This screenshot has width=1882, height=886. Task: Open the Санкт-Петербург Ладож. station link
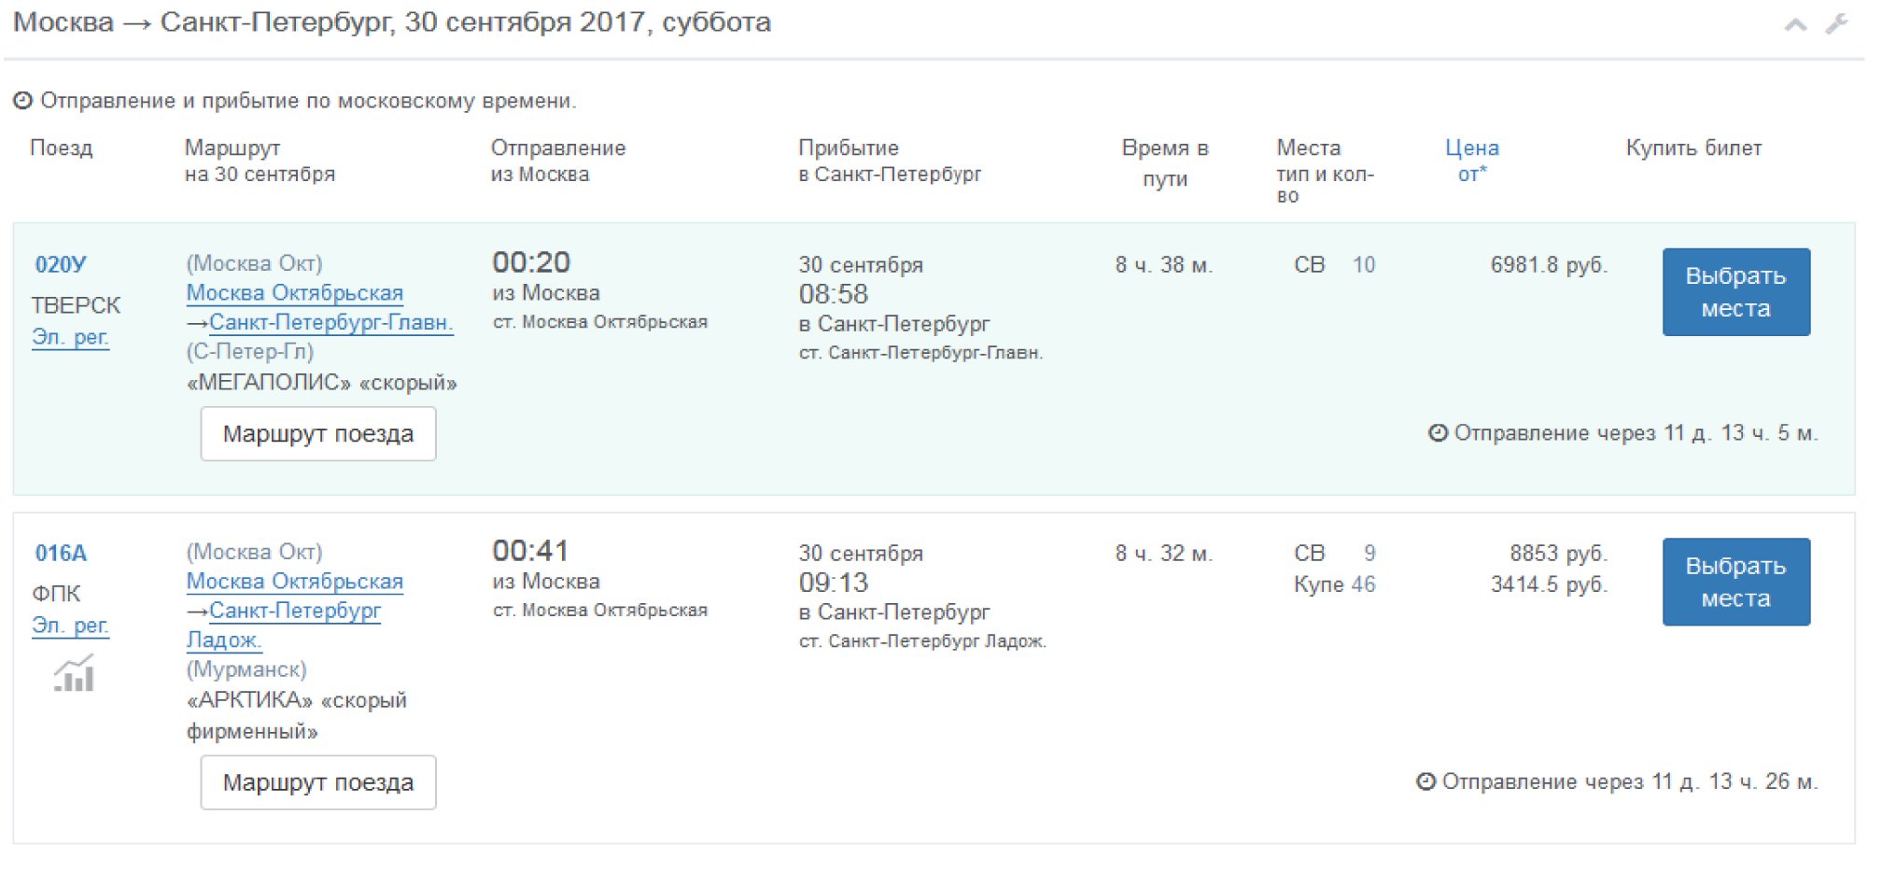(294, 612)
